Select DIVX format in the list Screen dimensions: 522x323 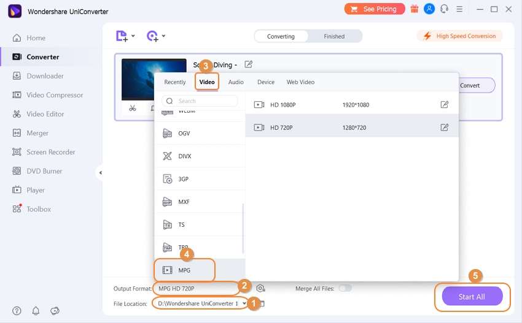click(200, 156)
